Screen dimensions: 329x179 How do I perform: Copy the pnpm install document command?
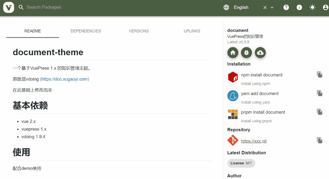tap(319, 112)
